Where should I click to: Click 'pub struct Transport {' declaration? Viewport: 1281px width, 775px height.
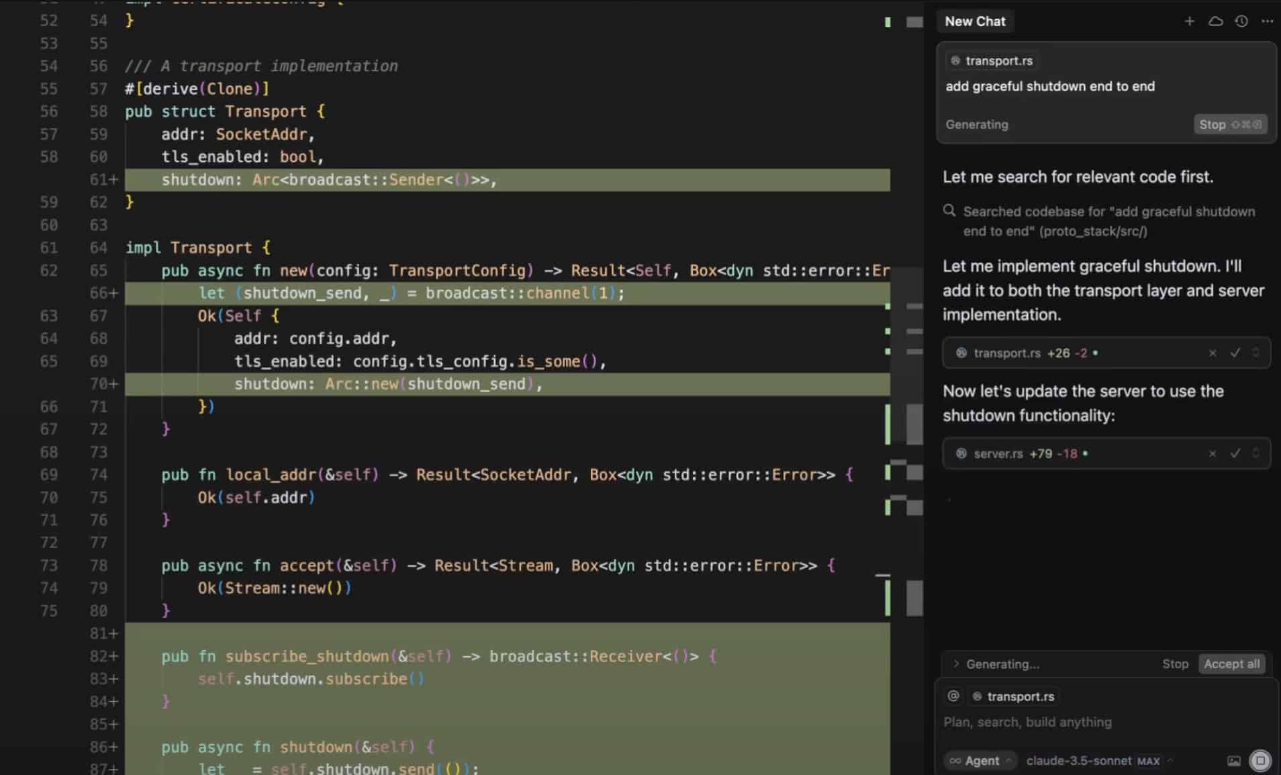pos(225,111)
